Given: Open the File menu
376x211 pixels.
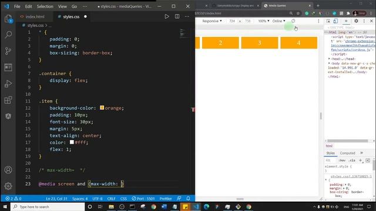Looking at the screenshot, I should pos(17,6).
